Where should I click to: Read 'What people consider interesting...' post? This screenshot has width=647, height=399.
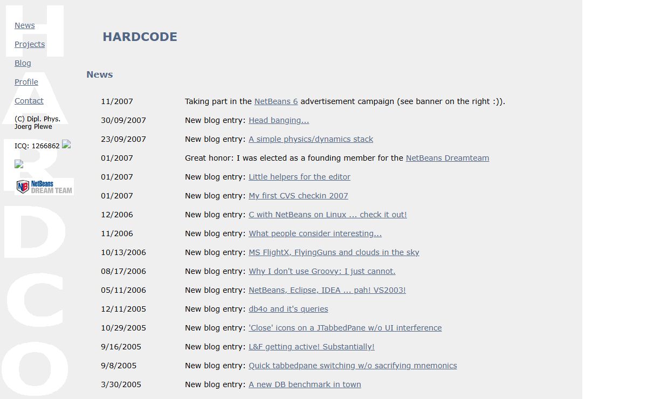click(315, 233)
